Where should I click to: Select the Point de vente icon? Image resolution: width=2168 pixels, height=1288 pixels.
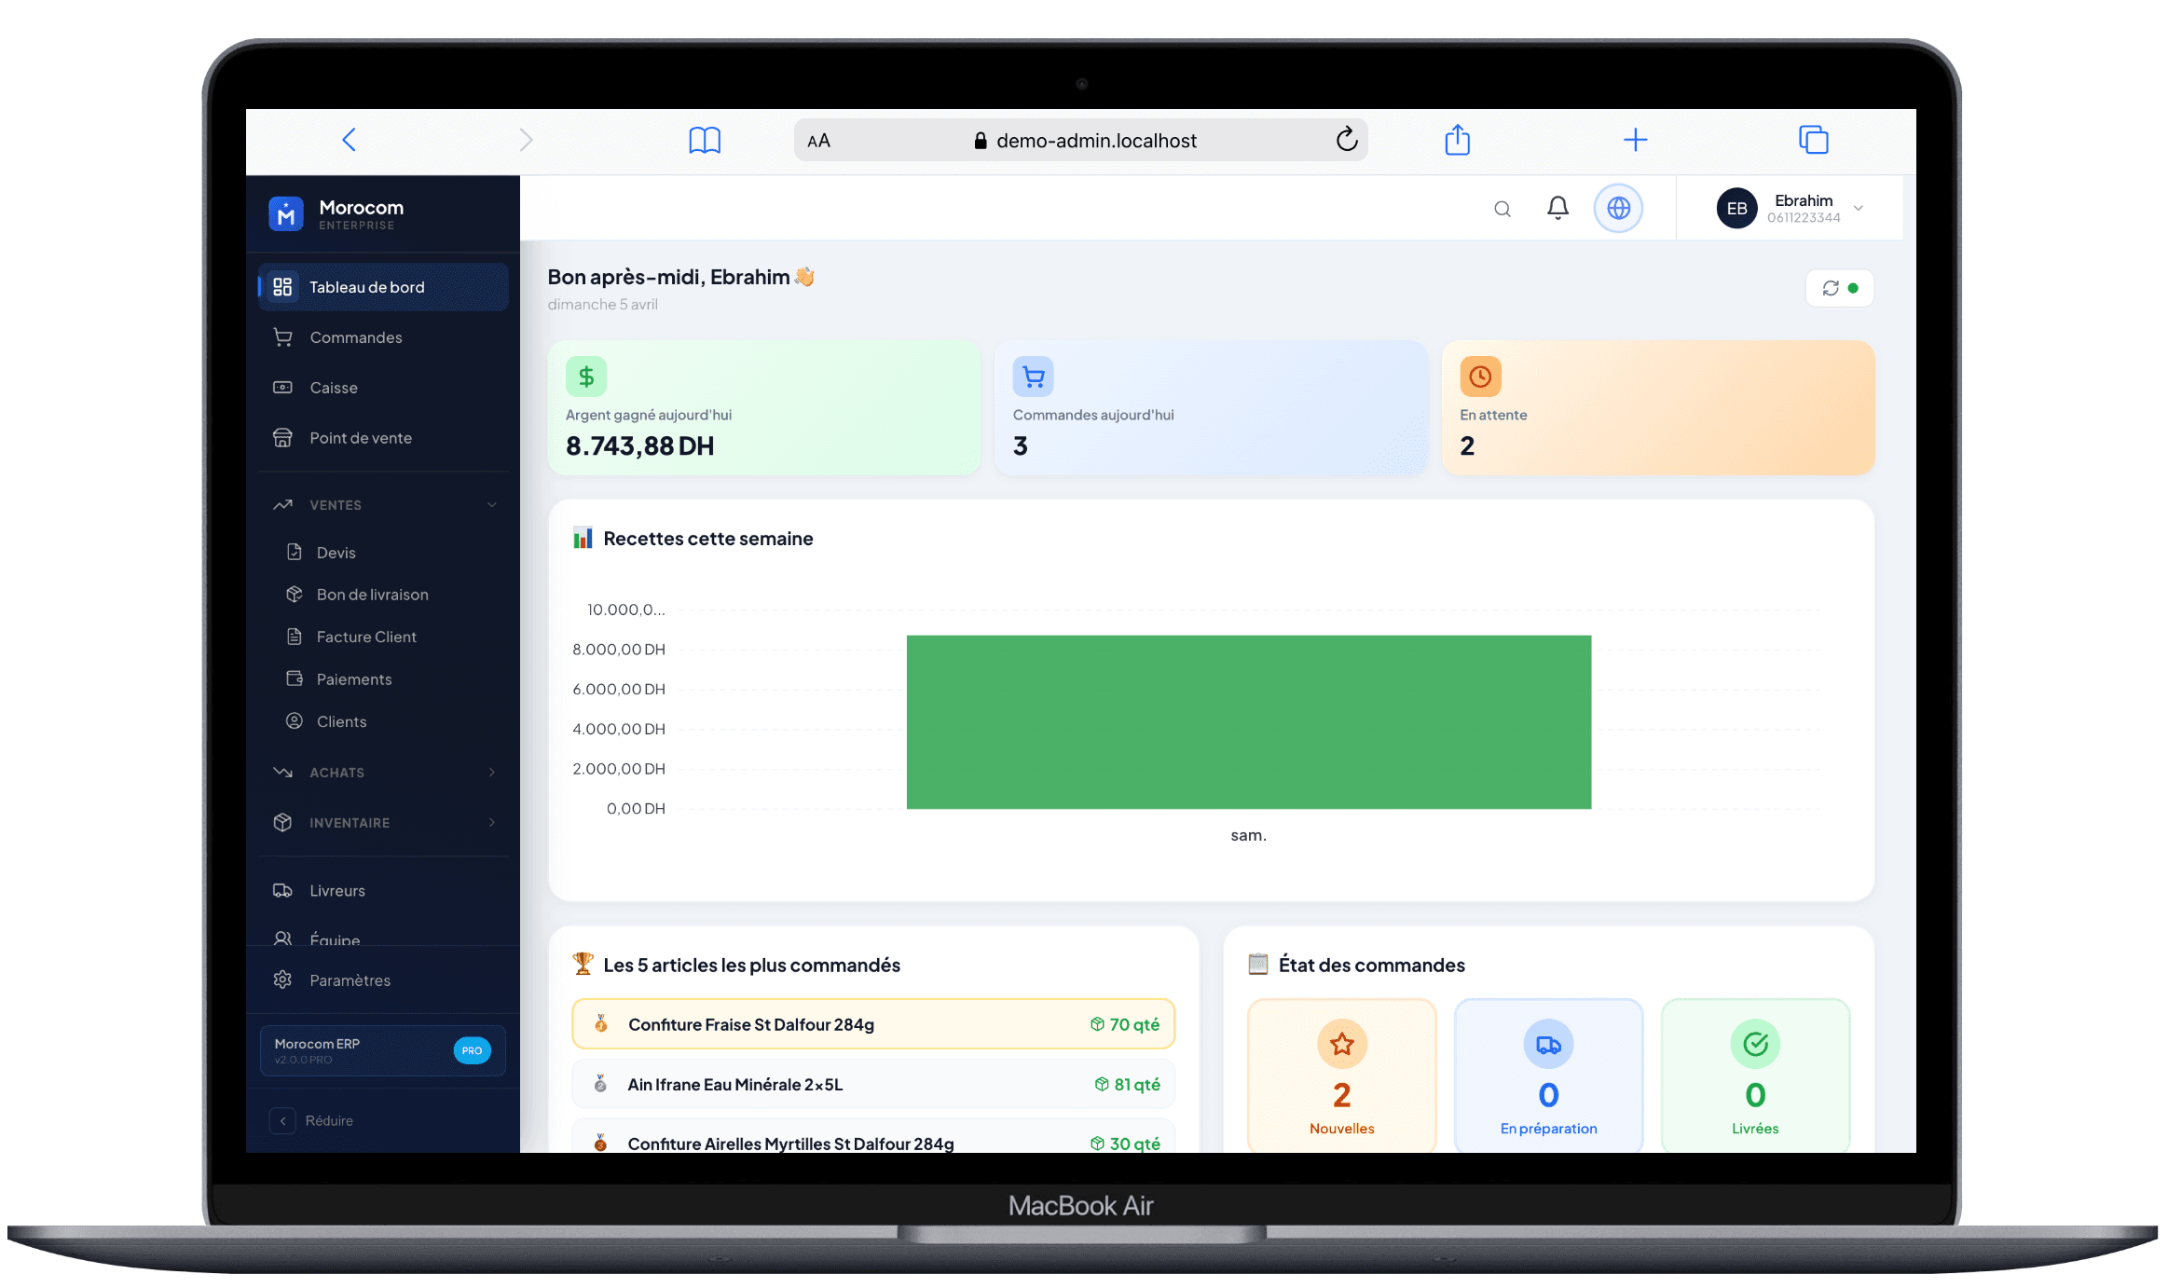283,437
